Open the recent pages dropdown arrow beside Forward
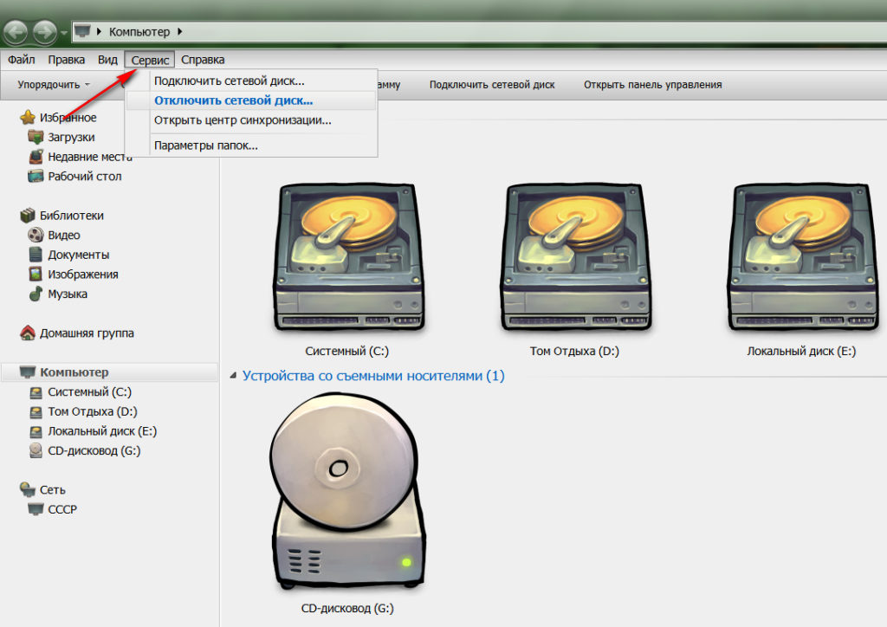The height and width of the screenshot is (627, 887). [x=64, y=34]
